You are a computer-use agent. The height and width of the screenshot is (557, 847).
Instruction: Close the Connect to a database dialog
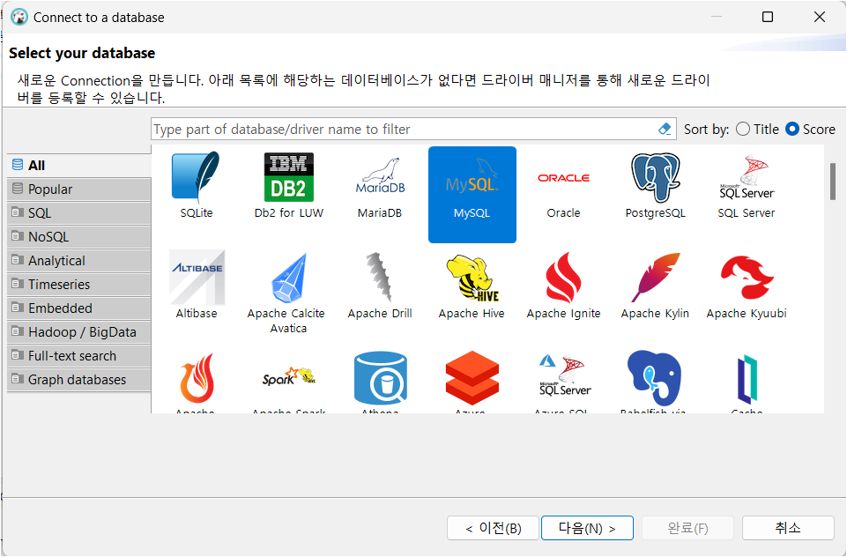[x=820, y=17]
